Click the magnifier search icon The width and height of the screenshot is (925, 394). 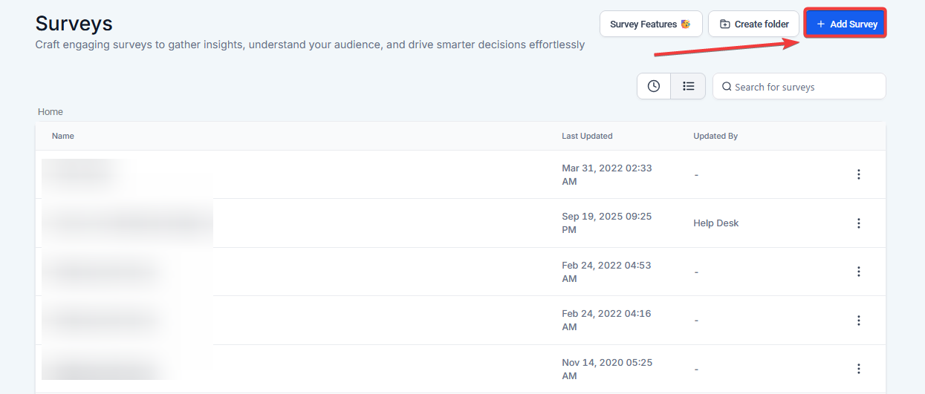tap(727, 87)
